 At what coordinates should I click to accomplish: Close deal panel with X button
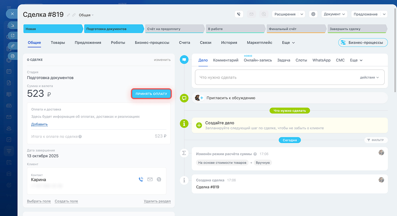click(12, 14)
